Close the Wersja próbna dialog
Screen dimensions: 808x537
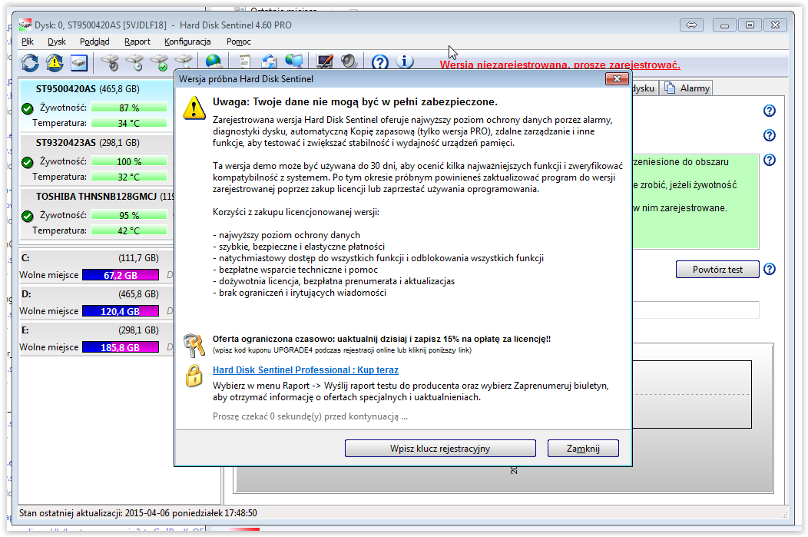(616, 78)
